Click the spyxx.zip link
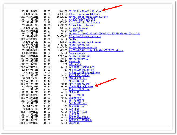The height and width of the screenshot is (135, 177). (x=74, y=62)
